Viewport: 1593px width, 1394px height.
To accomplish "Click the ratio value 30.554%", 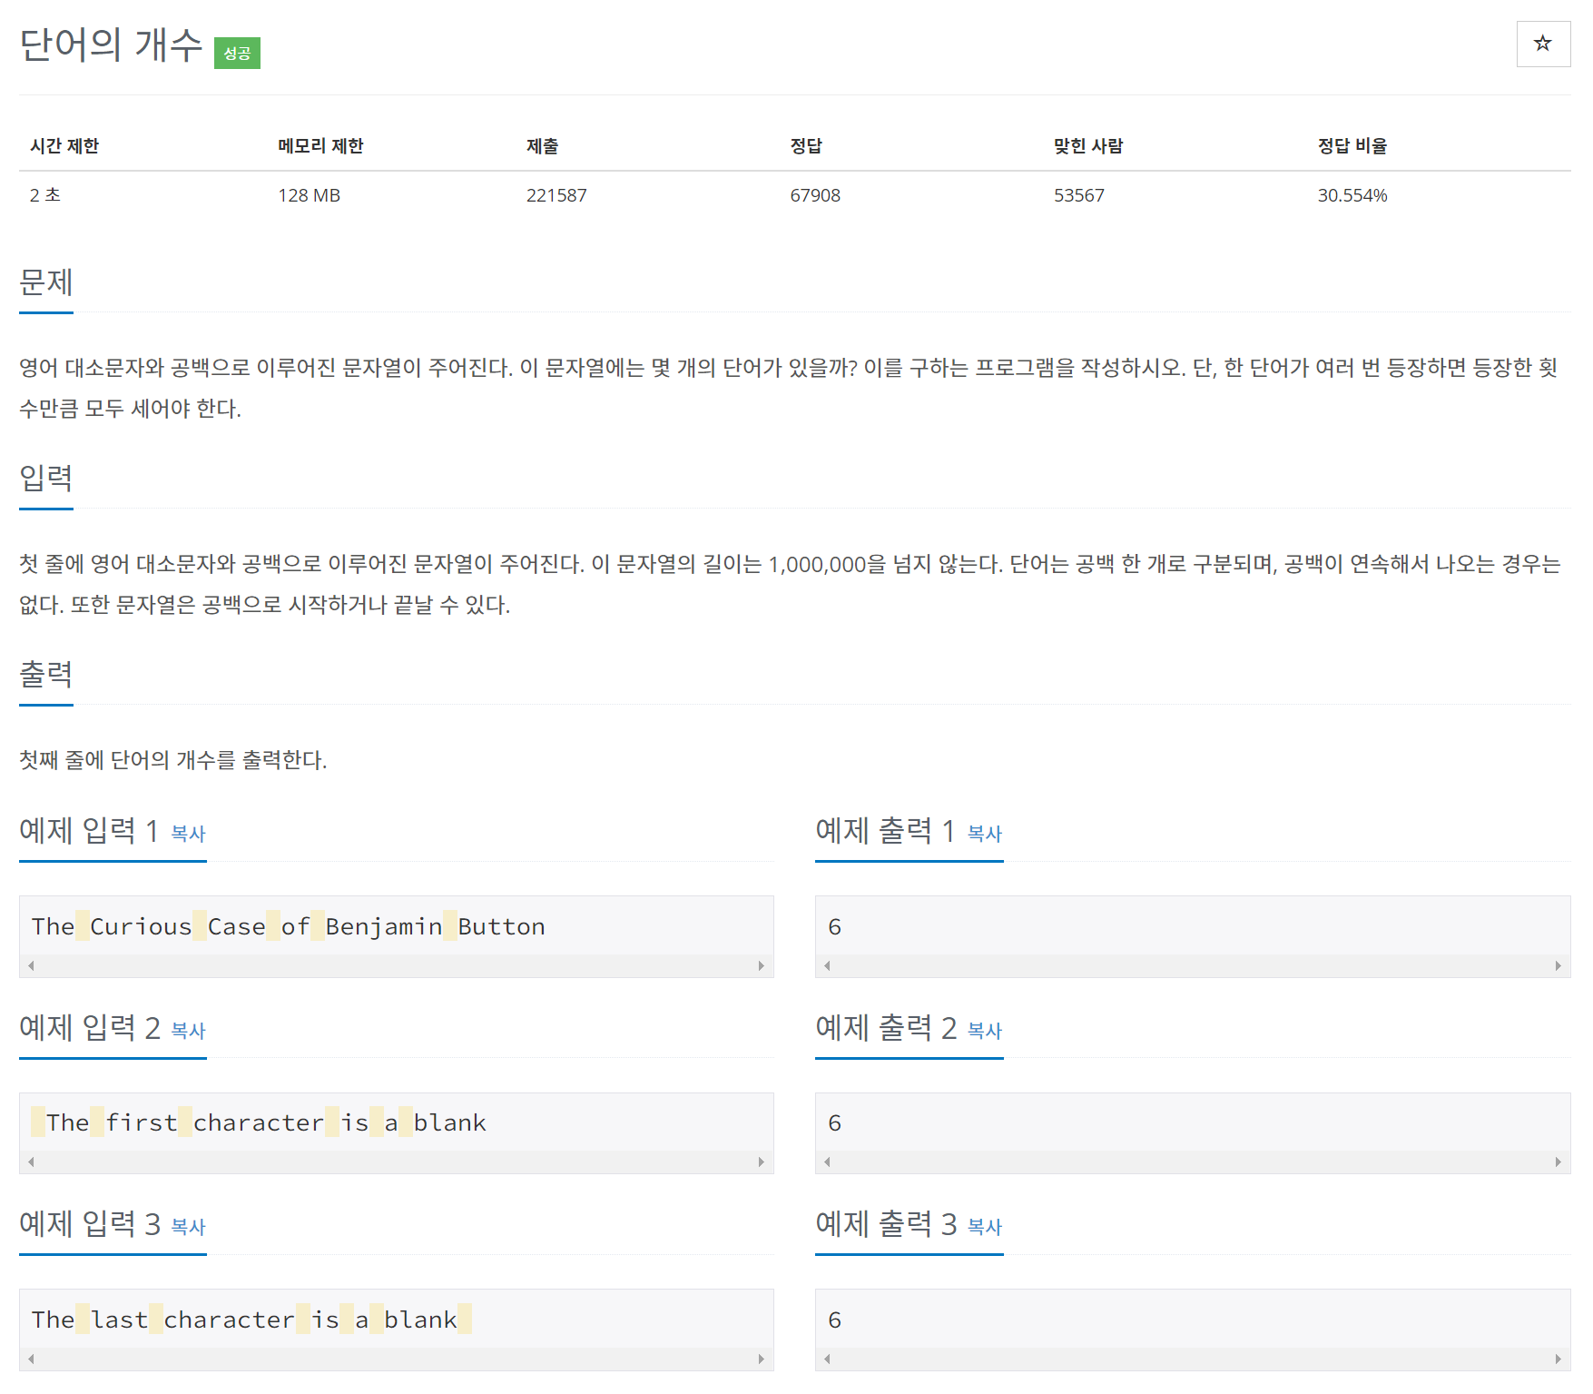I will [1352, 195].
